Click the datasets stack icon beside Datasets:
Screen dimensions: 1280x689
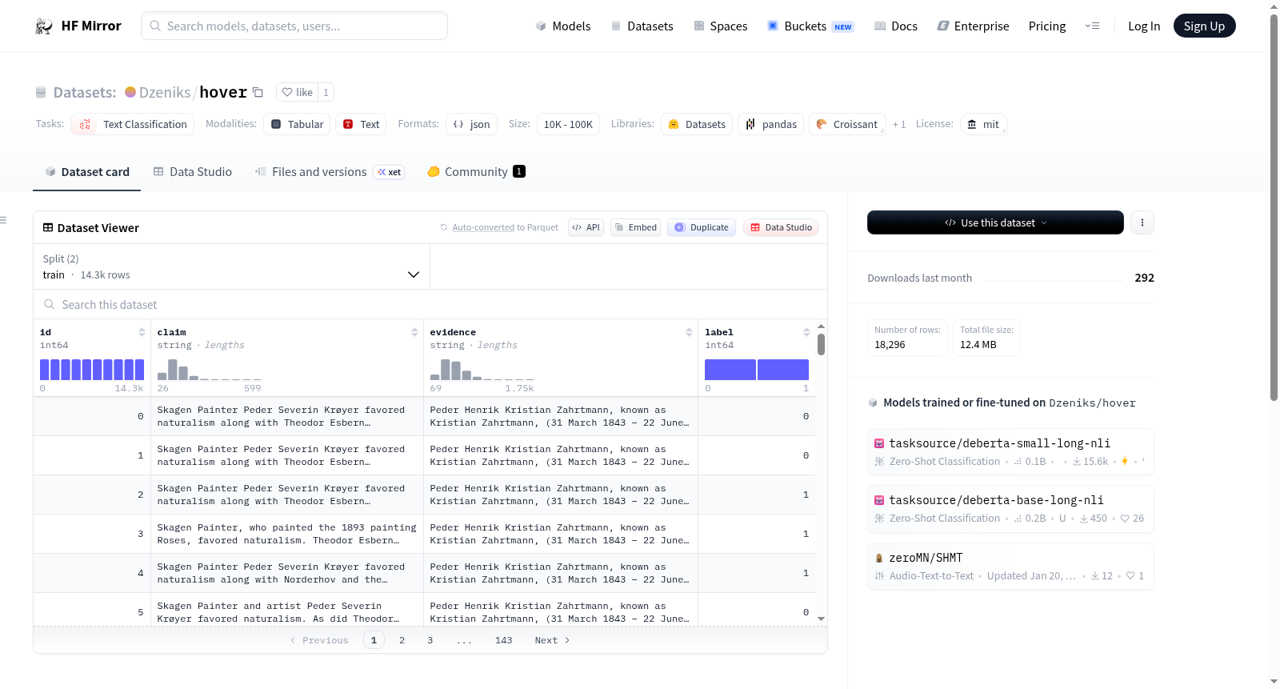pos(41,92)
